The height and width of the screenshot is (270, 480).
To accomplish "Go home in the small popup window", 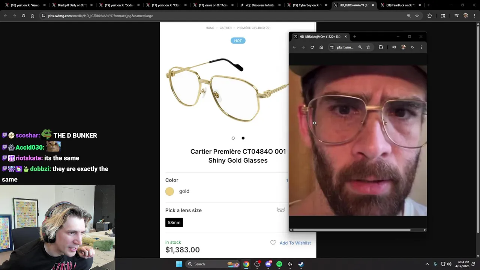I will click(x=321, y=47).
